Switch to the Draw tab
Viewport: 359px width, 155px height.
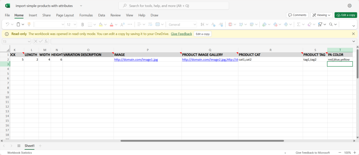click(x=154, y=15)
